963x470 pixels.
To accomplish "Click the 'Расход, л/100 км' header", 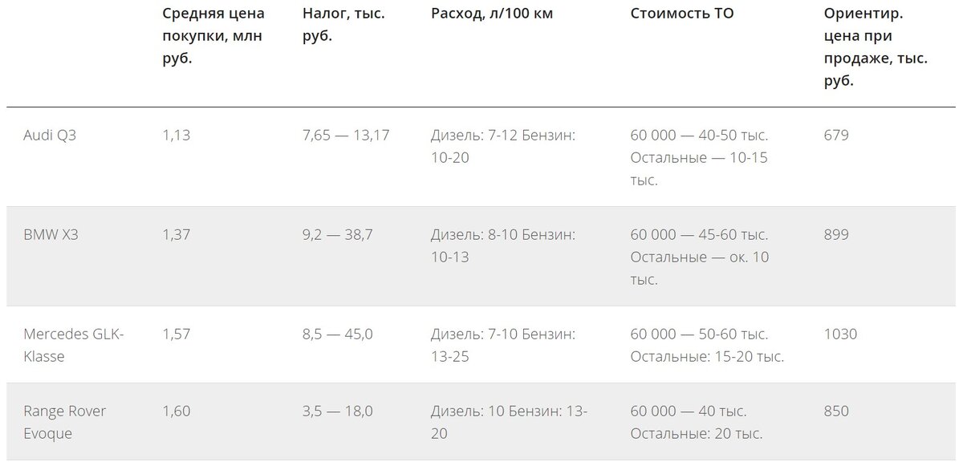I will [x=492, y=14].
